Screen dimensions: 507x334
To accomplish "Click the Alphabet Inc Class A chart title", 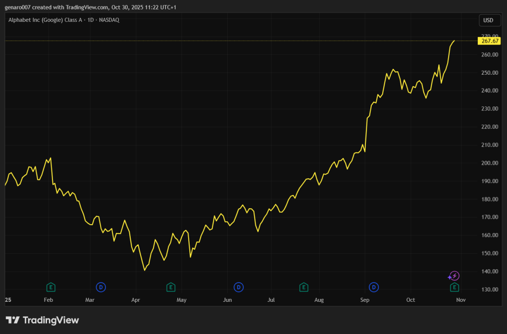I will tap(64, 20).
